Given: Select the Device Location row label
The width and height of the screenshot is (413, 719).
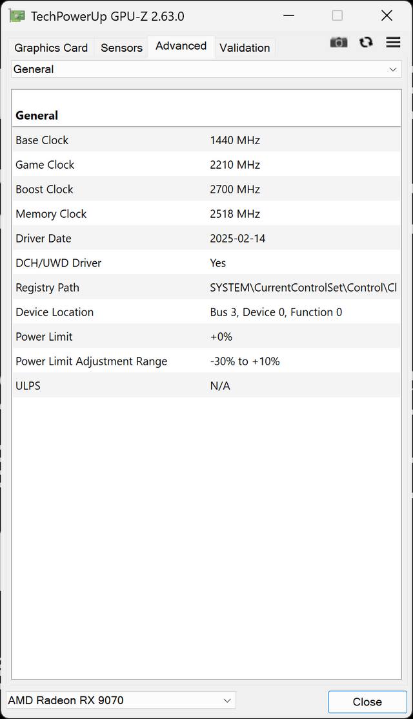Looking at the screenshot, I should [54, 312].
